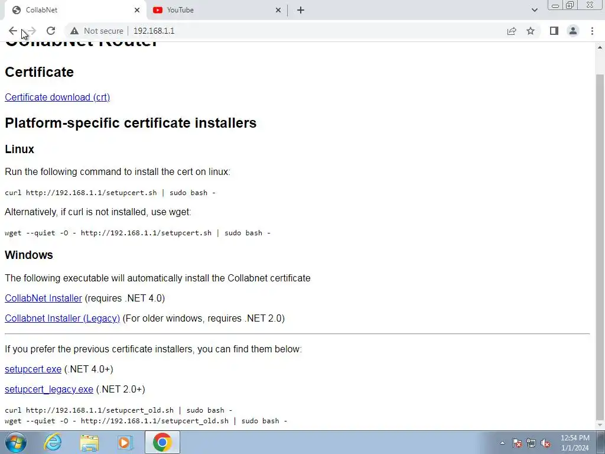The width and height of the screenshot is (605, 454).
Task: Go back using the browser back arrow
Action: tap(13, 31)
